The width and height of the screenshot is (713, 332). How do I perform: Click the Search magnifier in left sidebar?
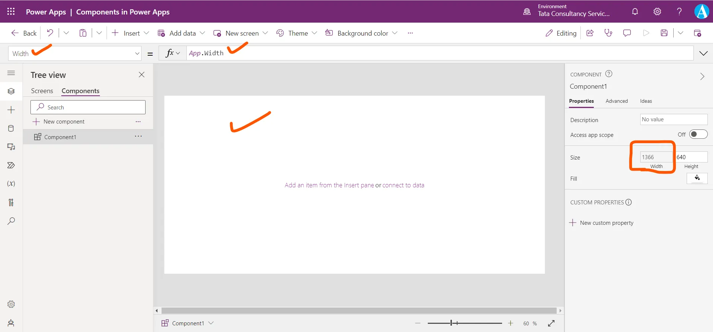pyautogui.click(x=11, y=221)
